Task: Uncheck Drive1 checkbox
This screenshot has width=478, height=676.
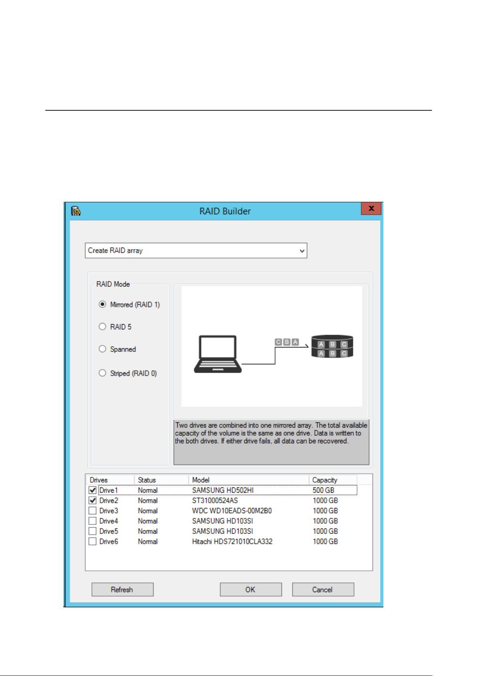Action: 93,490
